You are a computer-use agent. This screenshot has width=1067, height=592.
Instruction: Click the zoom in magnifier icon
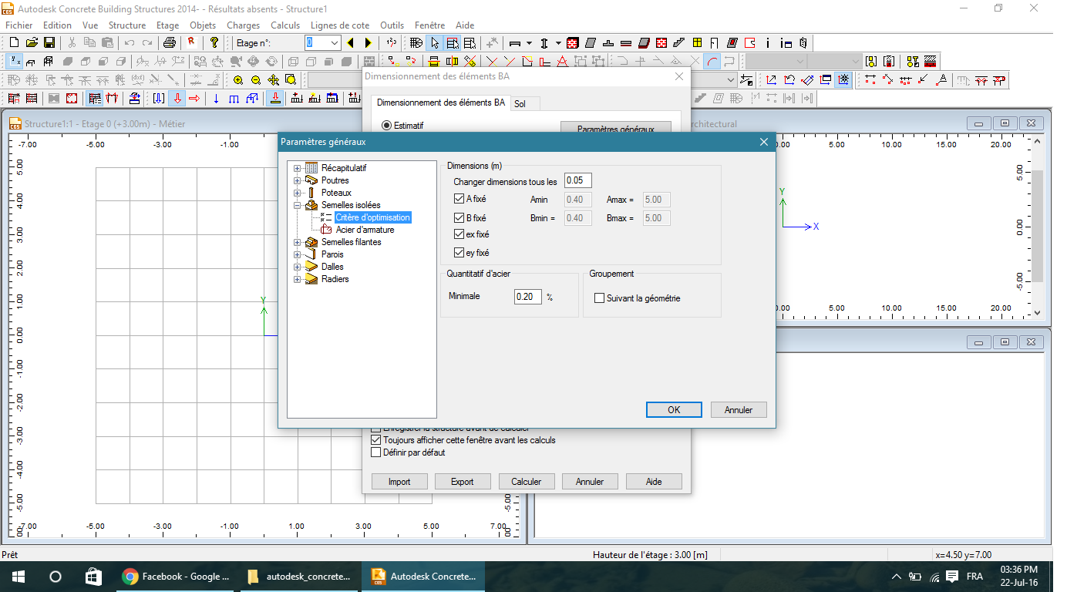point(238,79)
